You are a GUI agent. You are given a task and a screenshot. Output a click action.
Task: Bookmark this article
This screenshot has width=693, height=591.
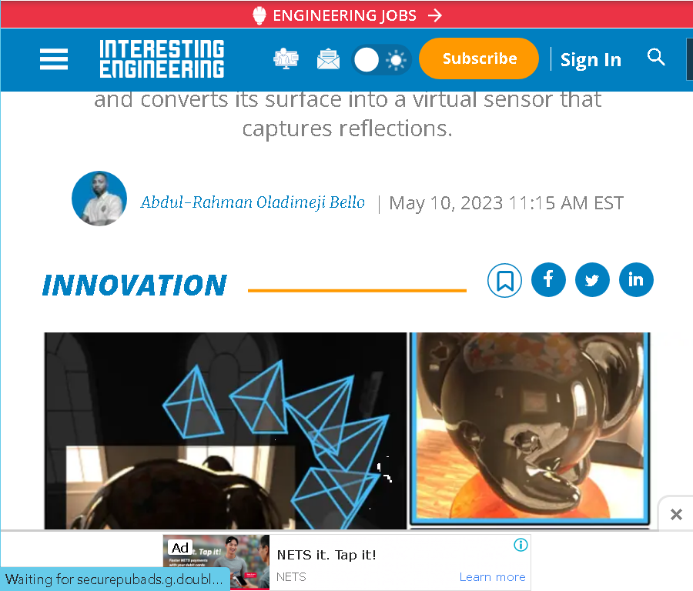(504, 280)
